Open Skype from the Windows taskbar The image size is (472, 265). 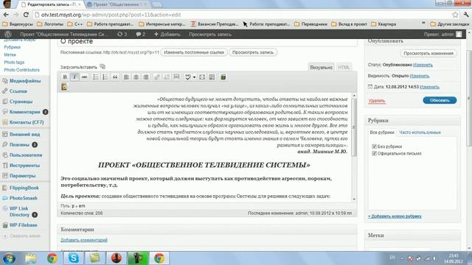pyautogui.click(x=73, y=258)
